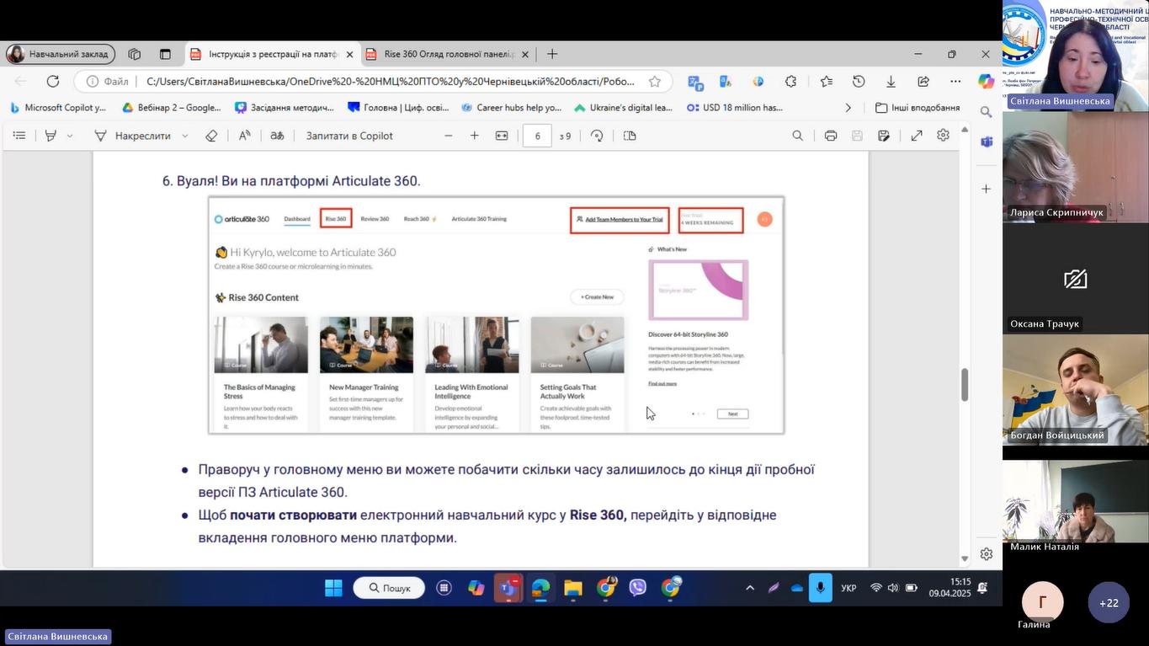Expand the highlight tool color dropdown

point(70,136)
